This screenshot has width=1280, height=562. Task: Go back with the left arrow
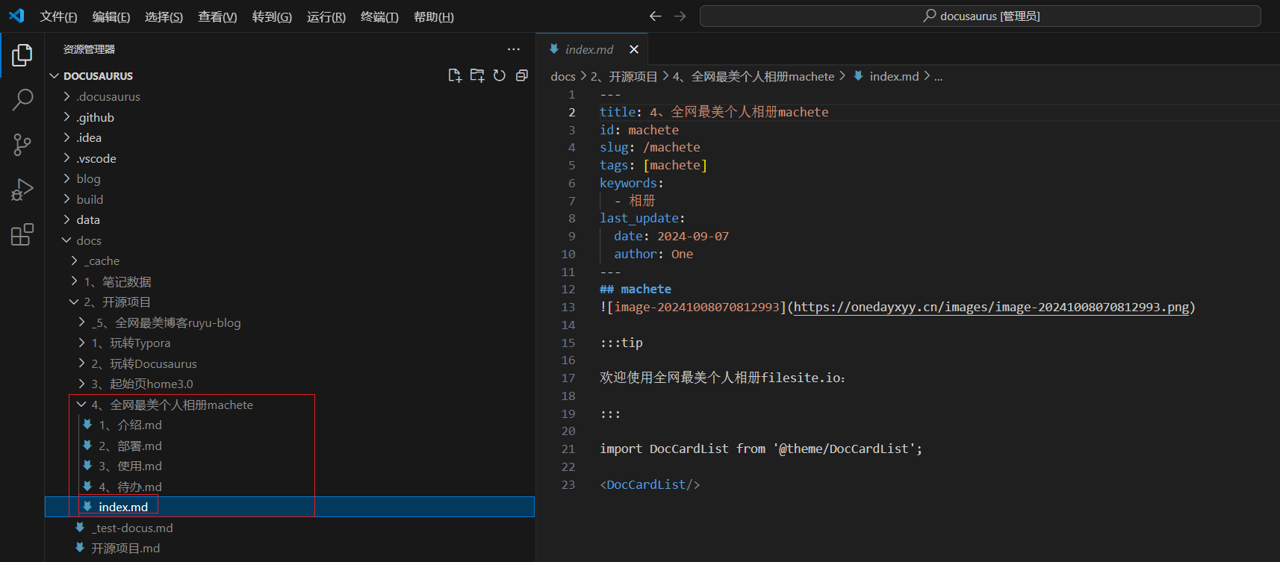point(655,16)
